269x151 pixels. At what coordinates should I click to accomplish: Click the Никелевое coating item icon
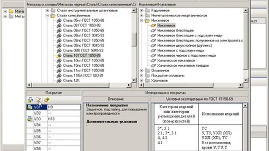click(x=153, y=26)
